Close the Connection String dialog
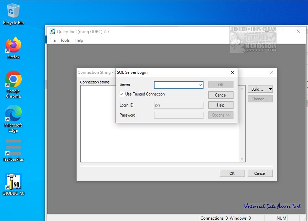Image resolution: width=308 pixels, height=221 pixels. click(x=272, y=72)
